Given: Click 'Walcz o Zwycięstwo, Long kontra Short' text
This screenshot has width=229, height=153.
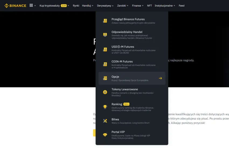Looking at the screenshot, I should [x=130, y=123].
